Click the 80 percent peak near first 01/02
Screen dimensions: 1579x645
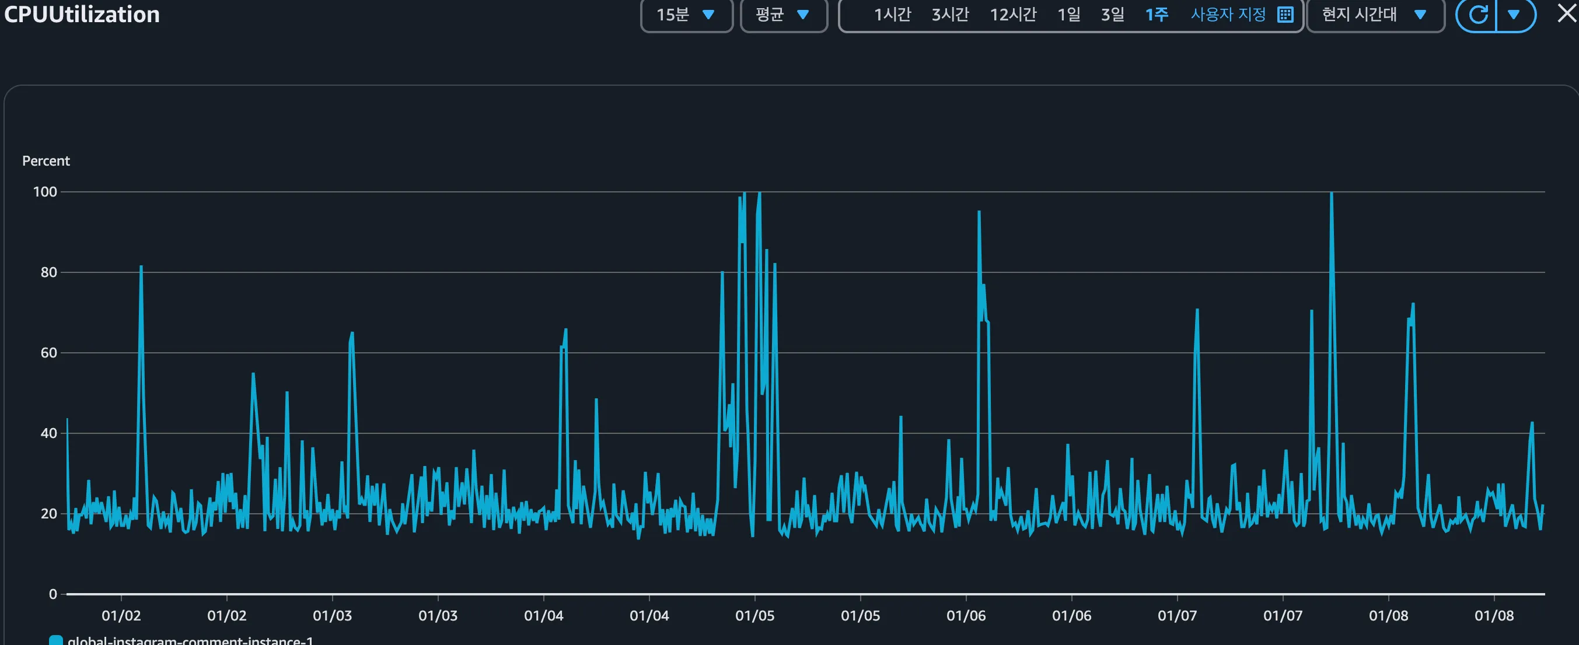click(x=141, y=268)
